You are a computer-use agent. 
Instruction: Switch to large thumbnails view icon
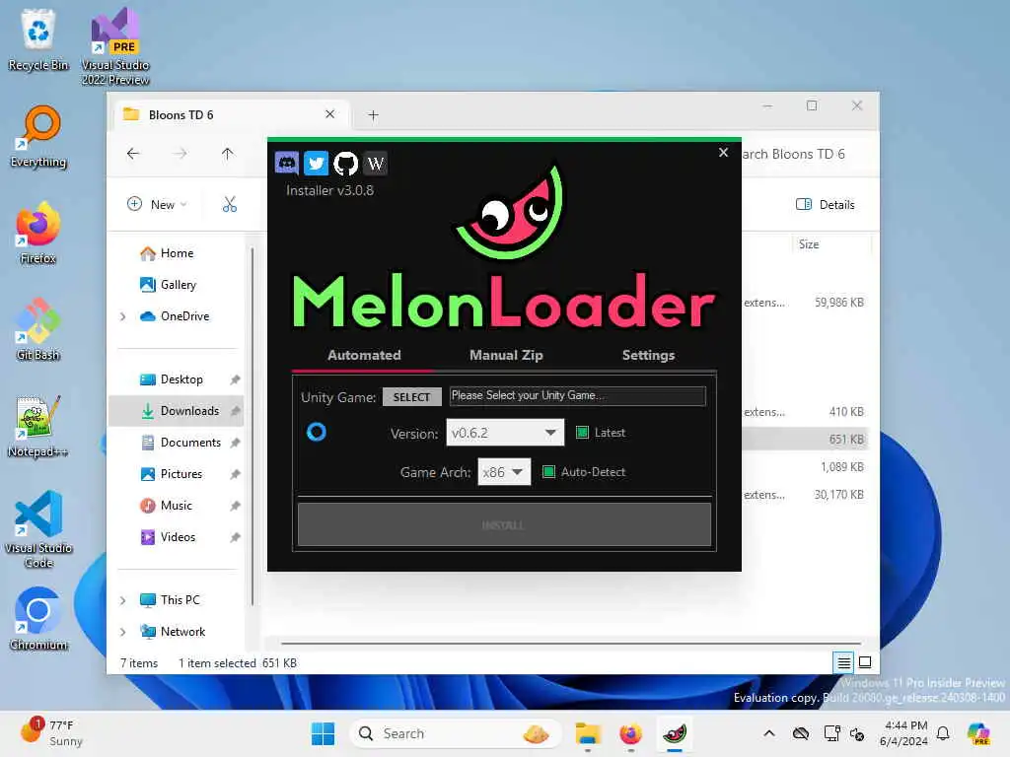(x=865, y=662)
